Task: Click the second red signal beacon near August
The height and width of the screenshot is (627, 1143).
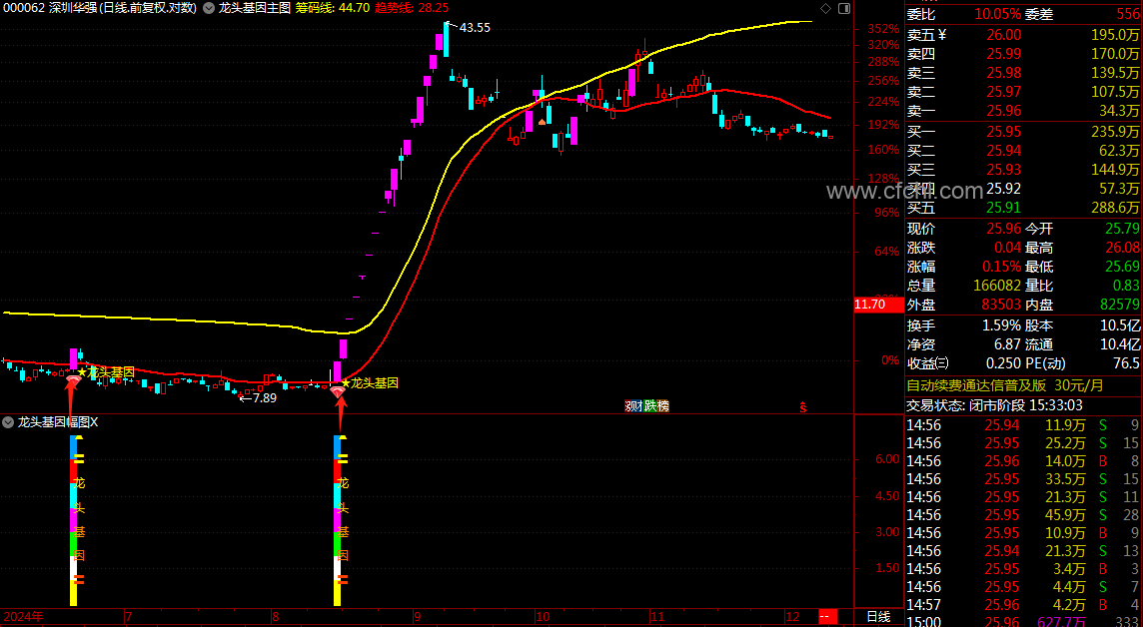Action: 338,391
